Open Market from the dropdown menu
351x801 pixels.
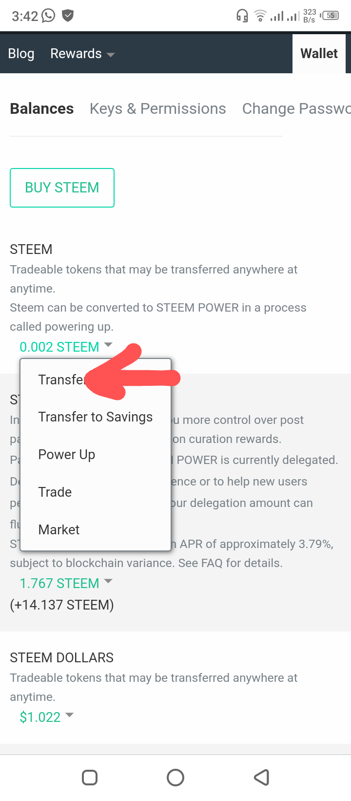pyautogui.click(x=59, y=529)
